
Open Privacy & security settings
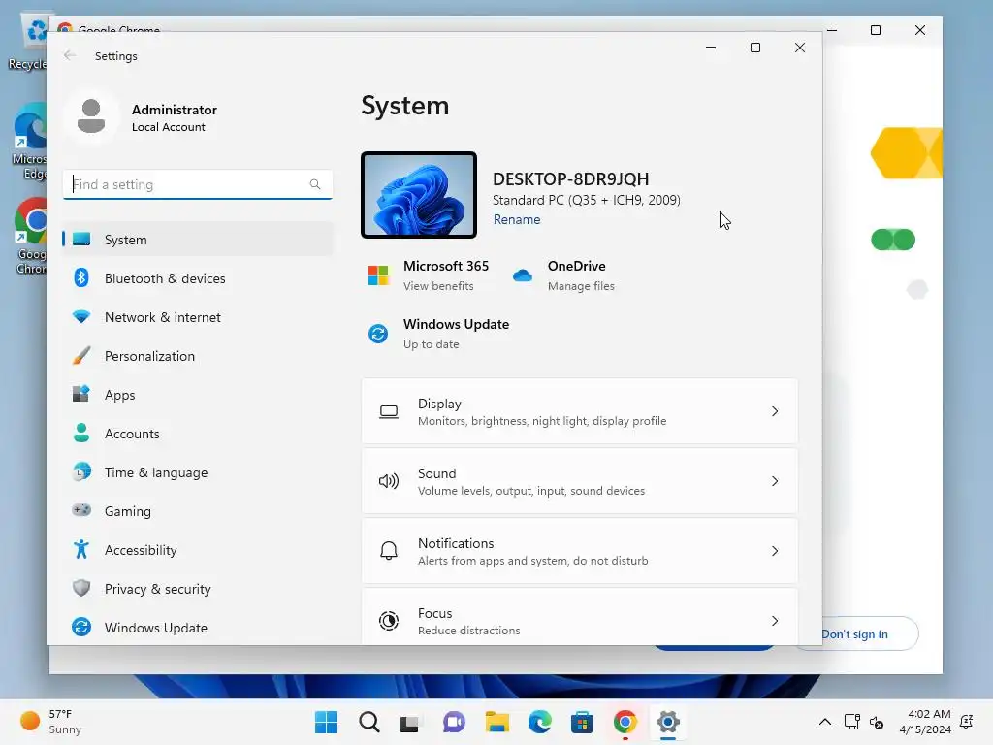pyautogui.click(x=197, y=589)
